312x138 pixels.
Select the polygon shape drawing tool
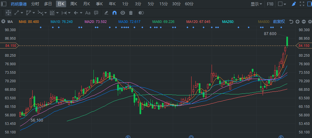(x=28, y=13)
